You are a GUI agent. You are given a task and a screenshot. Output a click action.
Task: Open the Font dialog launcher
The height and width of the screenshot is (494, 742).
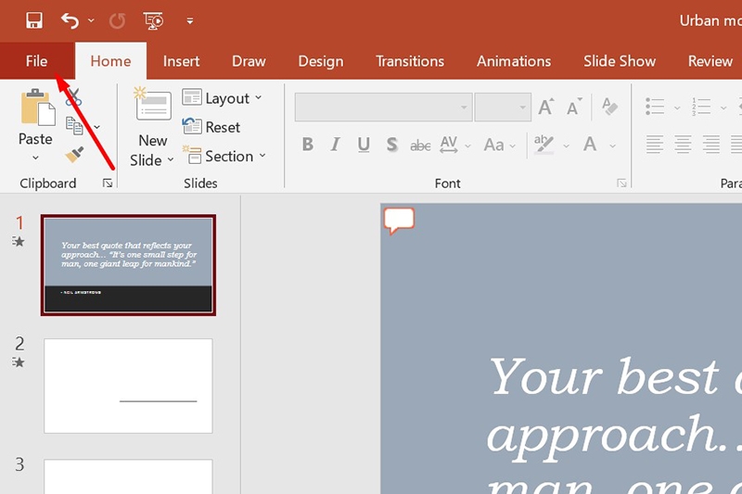[x=621, y=184]
